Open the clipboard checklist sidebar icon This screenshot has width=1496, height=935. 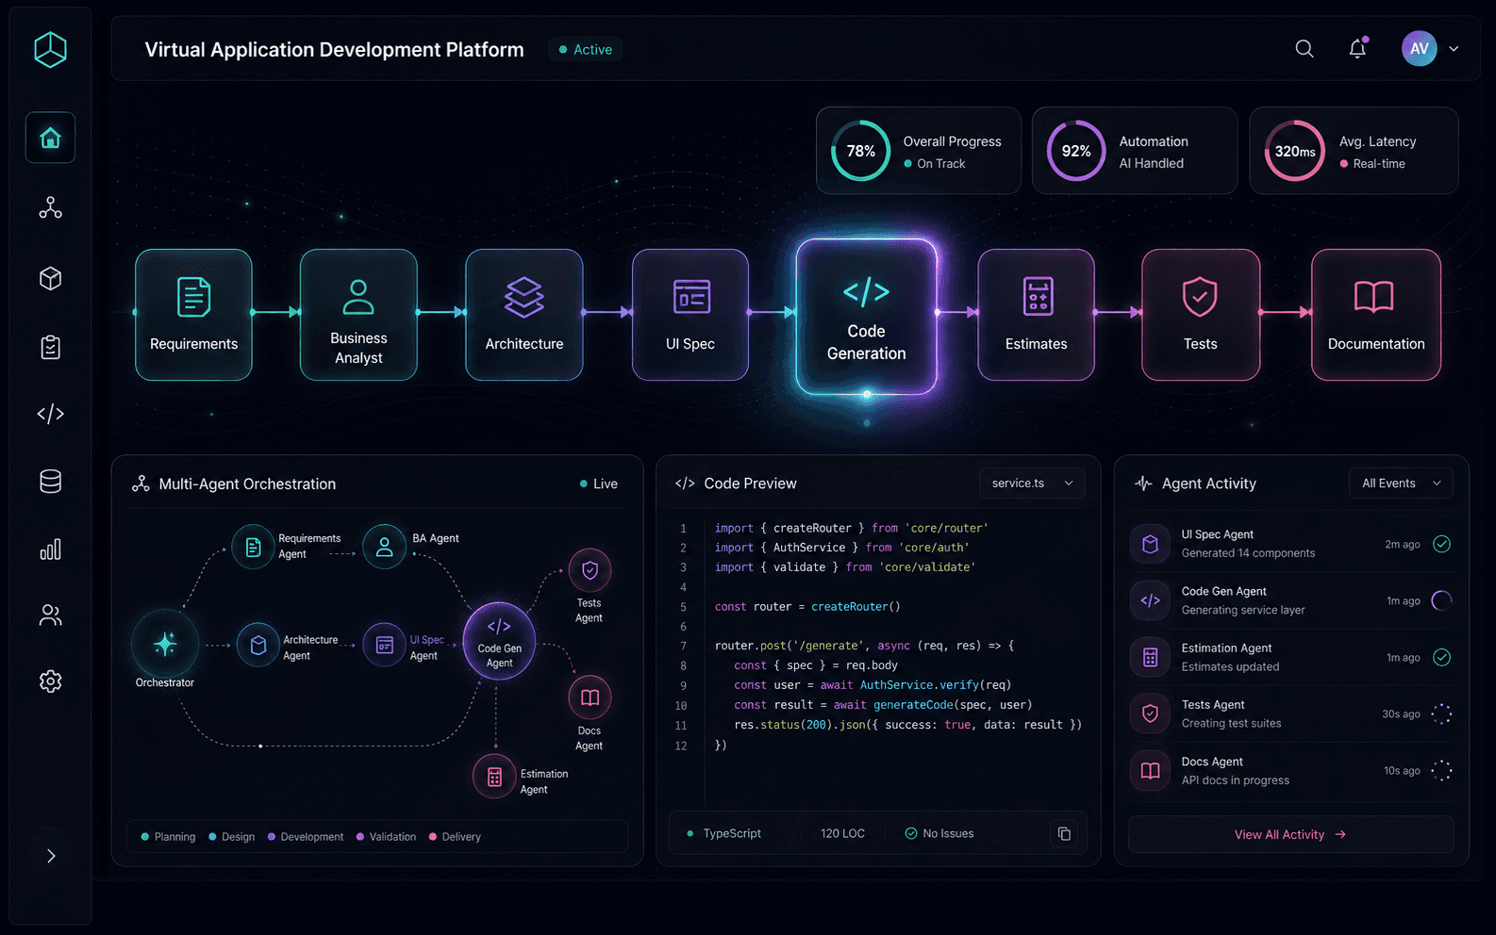50,347
